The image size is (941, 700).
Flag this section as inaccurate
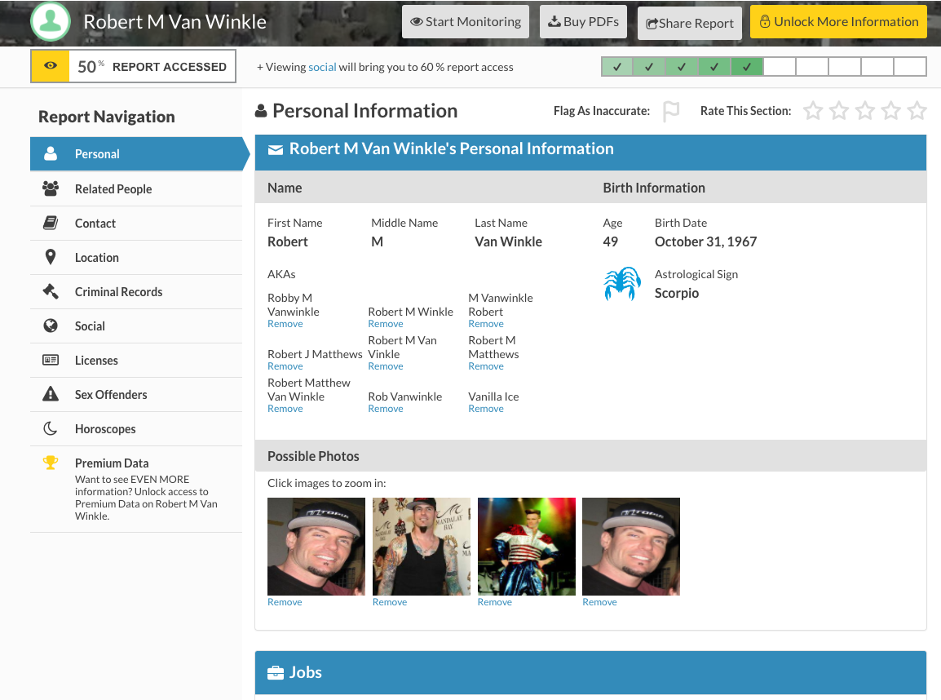671,111
